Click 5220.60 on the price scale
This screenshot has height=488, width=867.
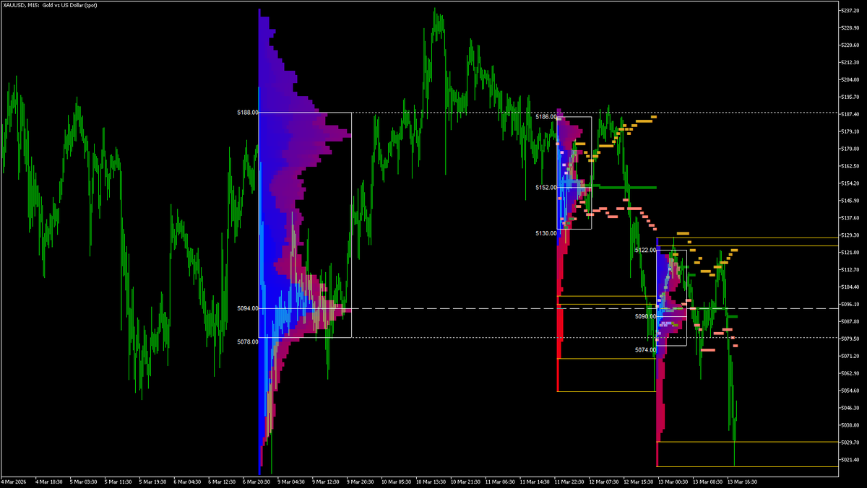pos(850,45)
